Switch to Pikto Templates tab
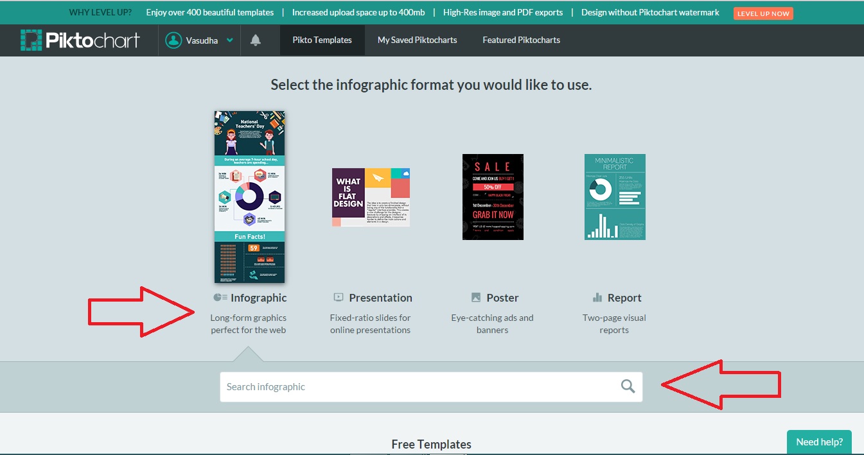864x455 pixels. (x=322, y=40)
